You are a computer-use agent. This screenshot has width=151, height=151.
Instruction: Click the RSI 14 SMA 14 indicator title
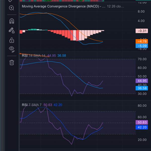(x=33, y=56)
